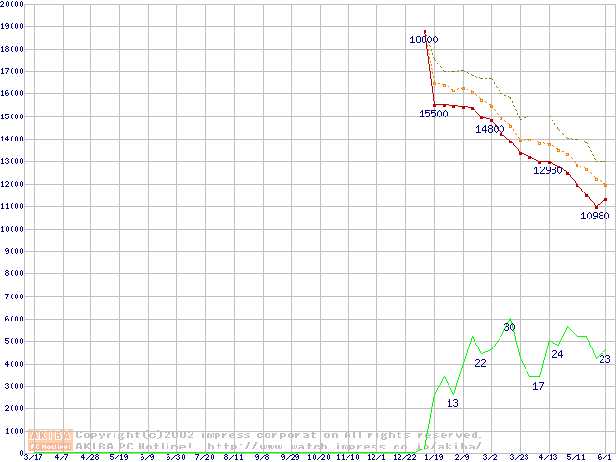Image resolution: width=616 pixels, height=462 pixels.
Task: Select the 10000 y-axis label
Action: [x=13, y=229]
